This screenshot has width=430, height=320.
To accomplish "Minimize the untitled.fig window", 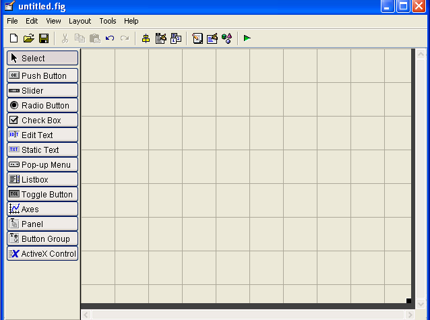I will [388, 6].
